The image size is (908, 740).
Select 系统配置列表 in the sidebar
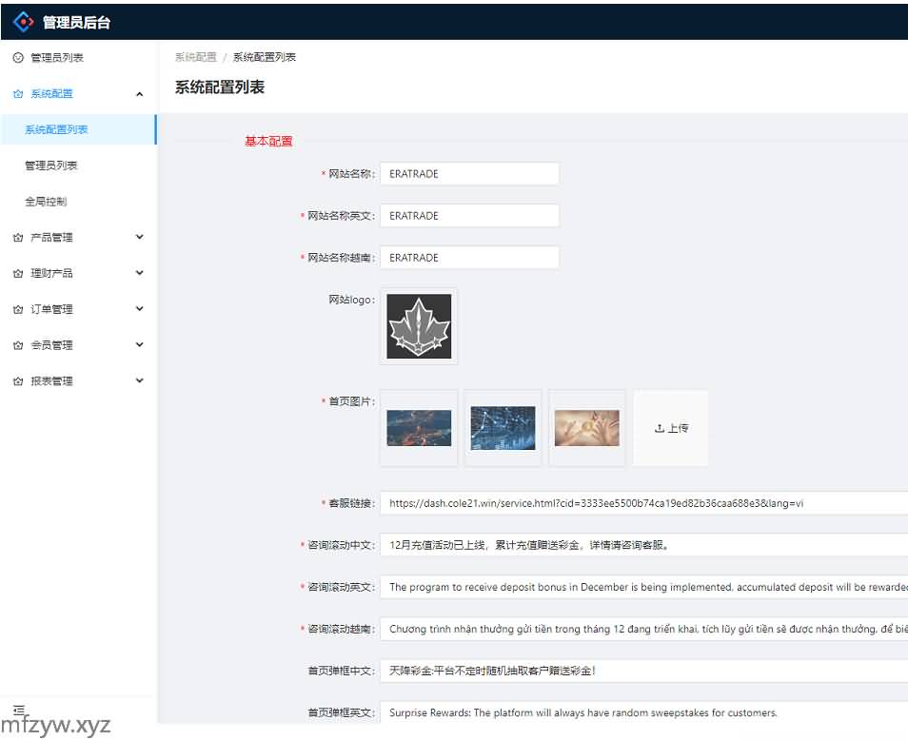(57, 130)
